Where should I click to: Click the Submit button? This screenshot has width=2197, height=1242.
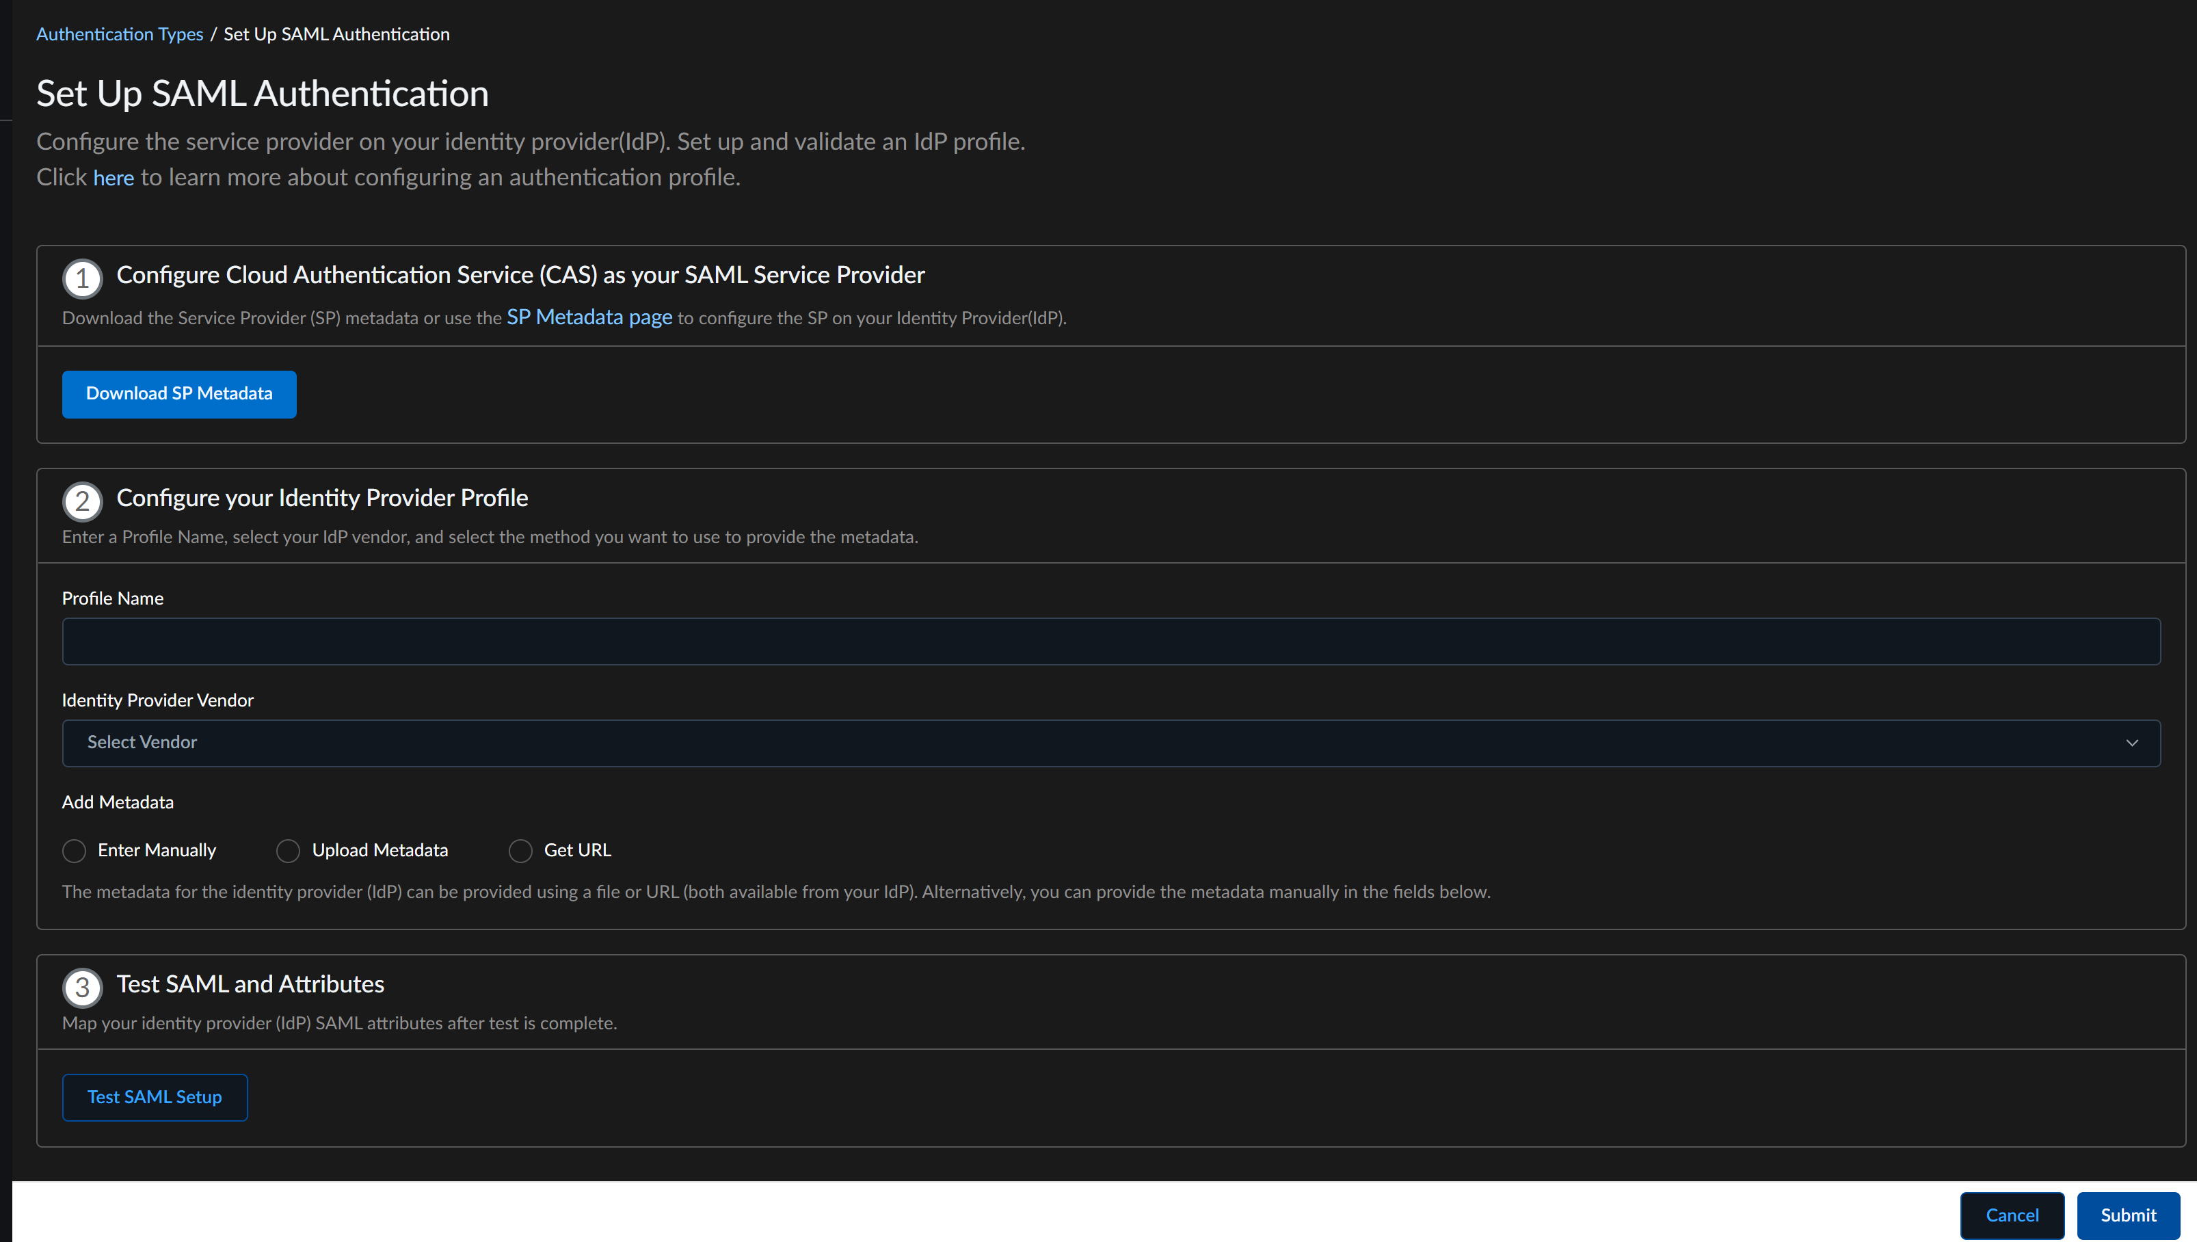2127,1215
